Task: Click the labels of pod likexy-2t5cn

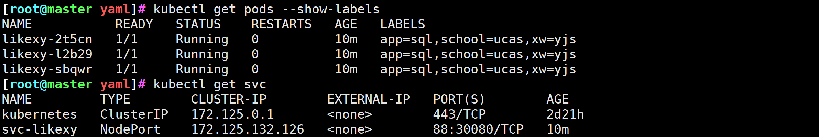Action: (x=478, y=40)
